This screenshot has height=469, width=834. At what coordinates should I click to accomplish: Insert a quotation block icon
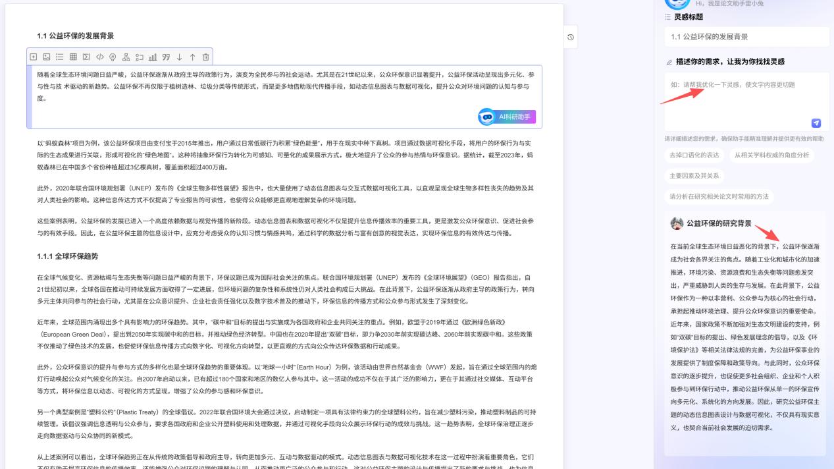point(166,57)
